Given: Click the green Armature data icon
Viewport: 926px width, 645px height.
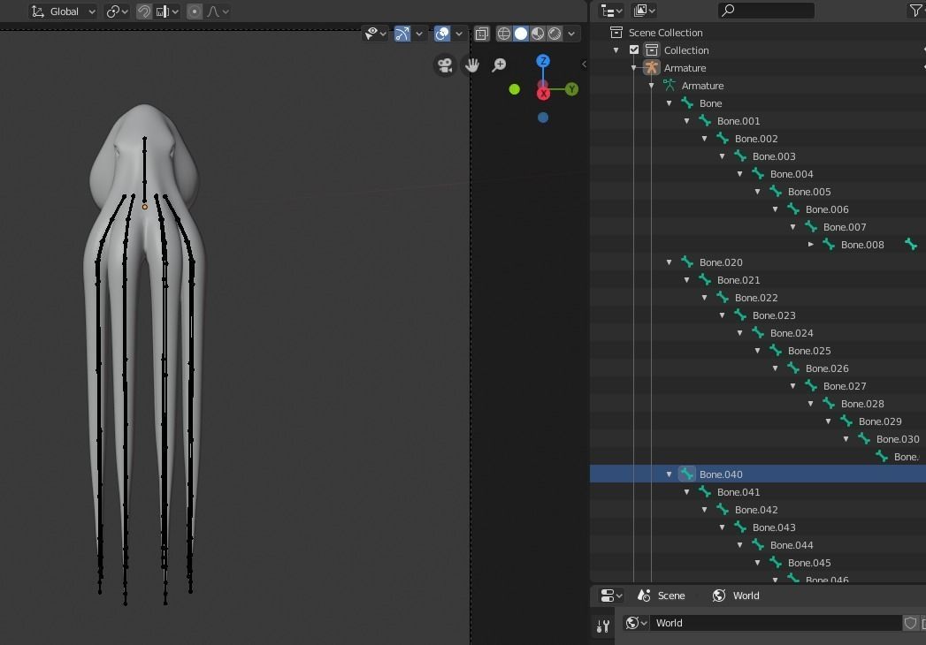Looking at the screenshot, I should pyautogui.click(x=670, y=86).
